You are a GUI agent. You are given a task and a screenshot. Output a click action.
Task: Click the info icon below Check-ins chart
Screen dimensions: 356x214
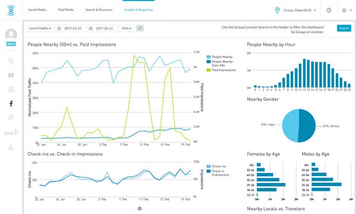(x=139, y=209)
